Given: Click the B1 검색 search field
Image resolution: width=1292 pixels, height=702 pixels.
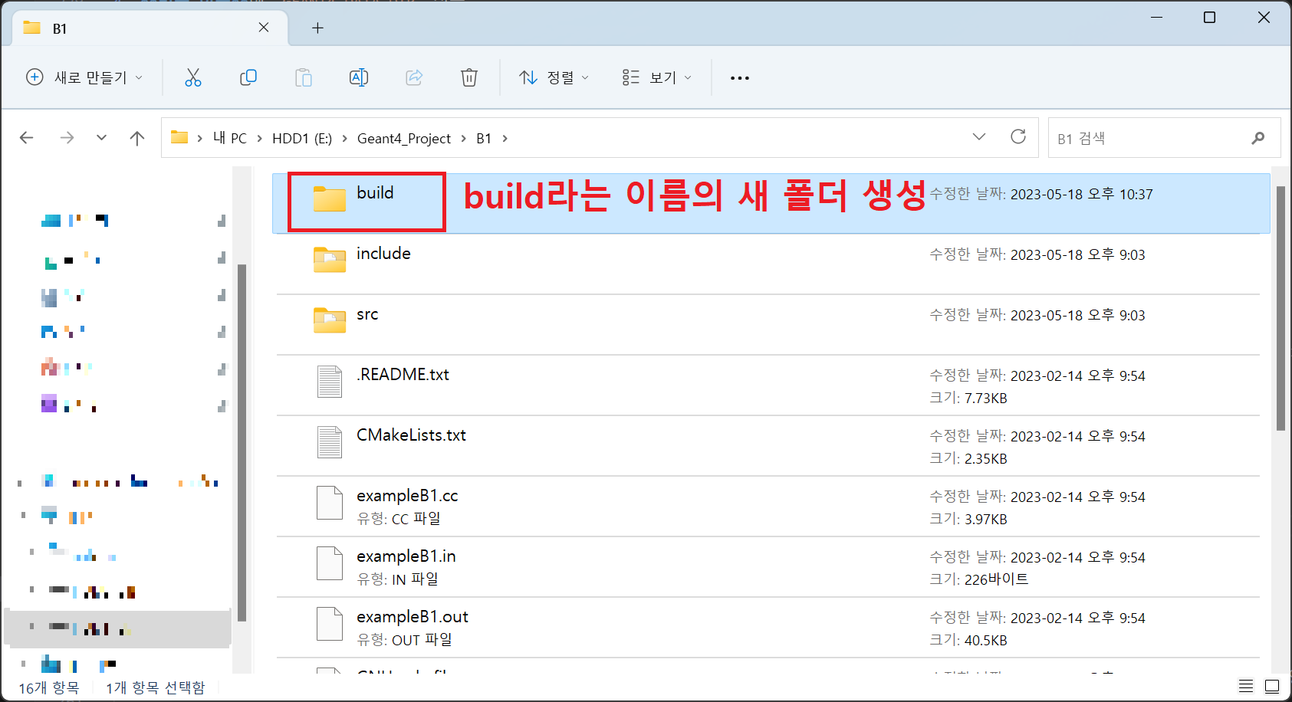Looking at the screenshot, I should [x=1150, y=139].
